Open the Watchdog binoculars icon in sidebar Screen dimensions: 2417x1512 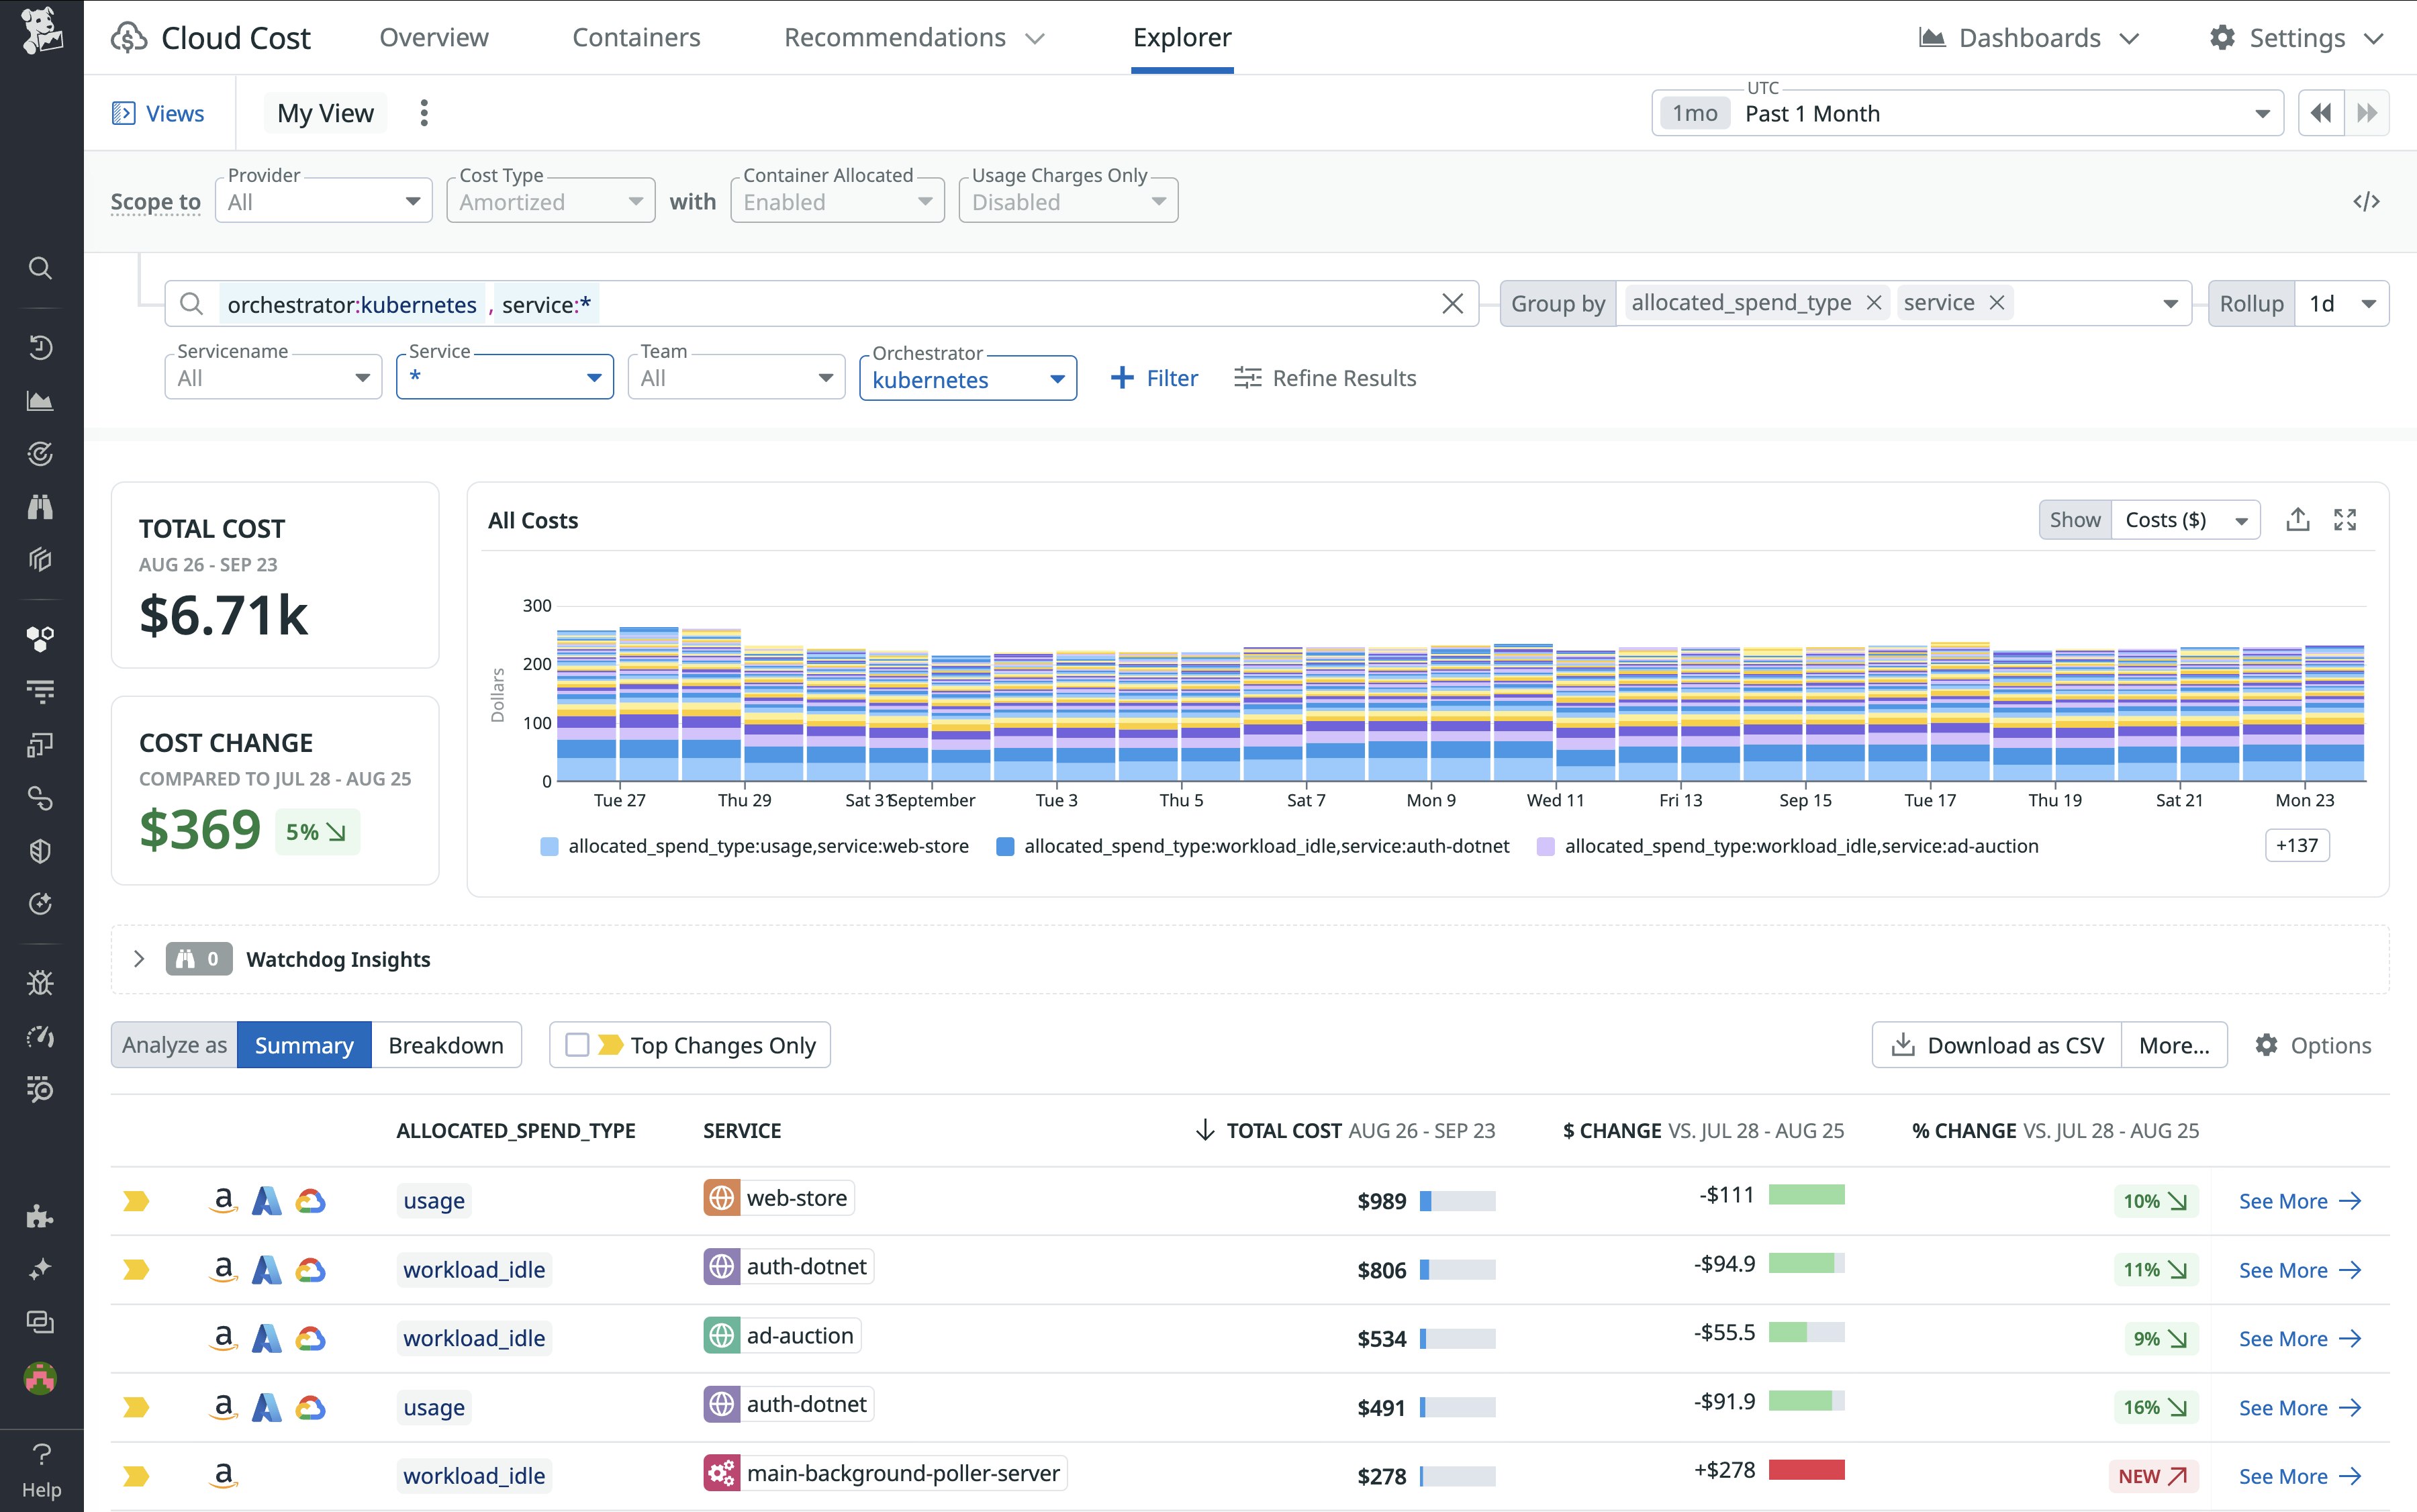(40, 507)
